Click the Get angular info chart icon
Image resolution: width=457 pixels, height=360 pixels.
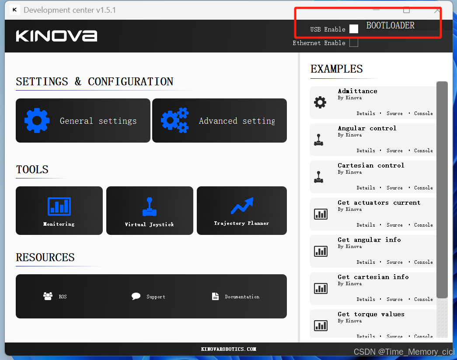(x=321, y=251)
